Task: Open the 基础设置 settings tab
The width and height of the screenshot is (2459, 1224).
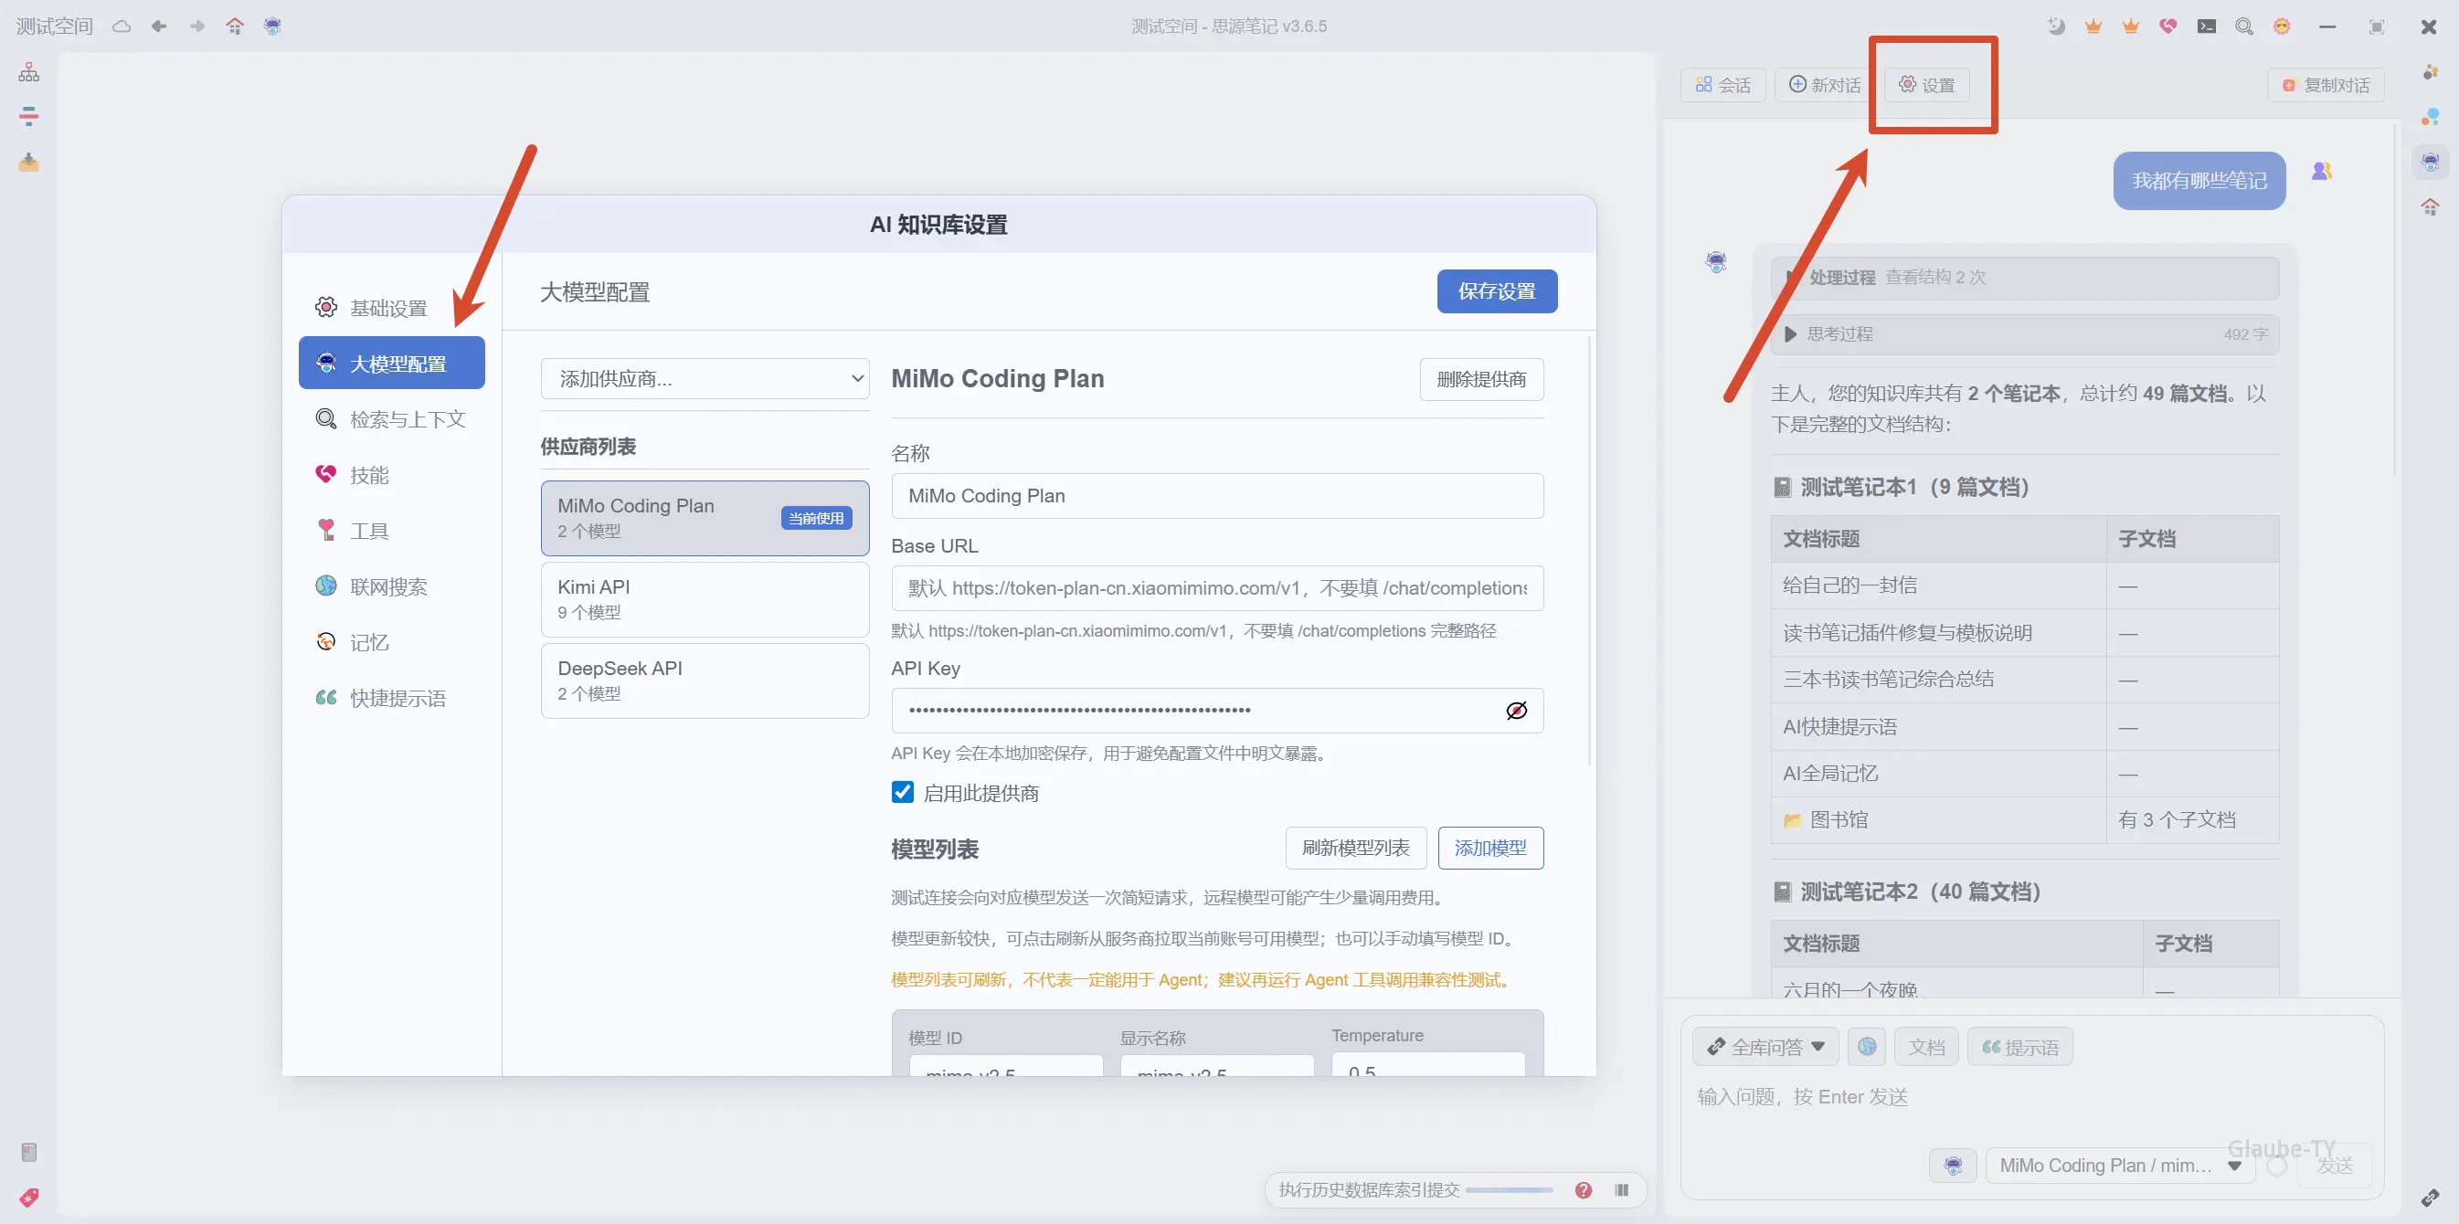Action: click(391, 307)
